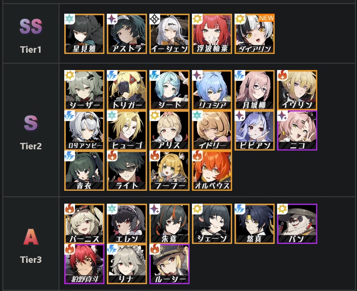Click the ice attribute icon on 星見雅
The width and height of the screenshot is (357, 291).
click(69, 19)
